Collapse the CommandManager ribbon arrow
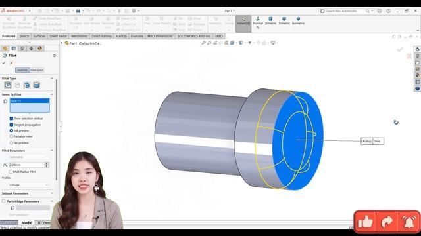421x236 pixels. pos(418,30)
